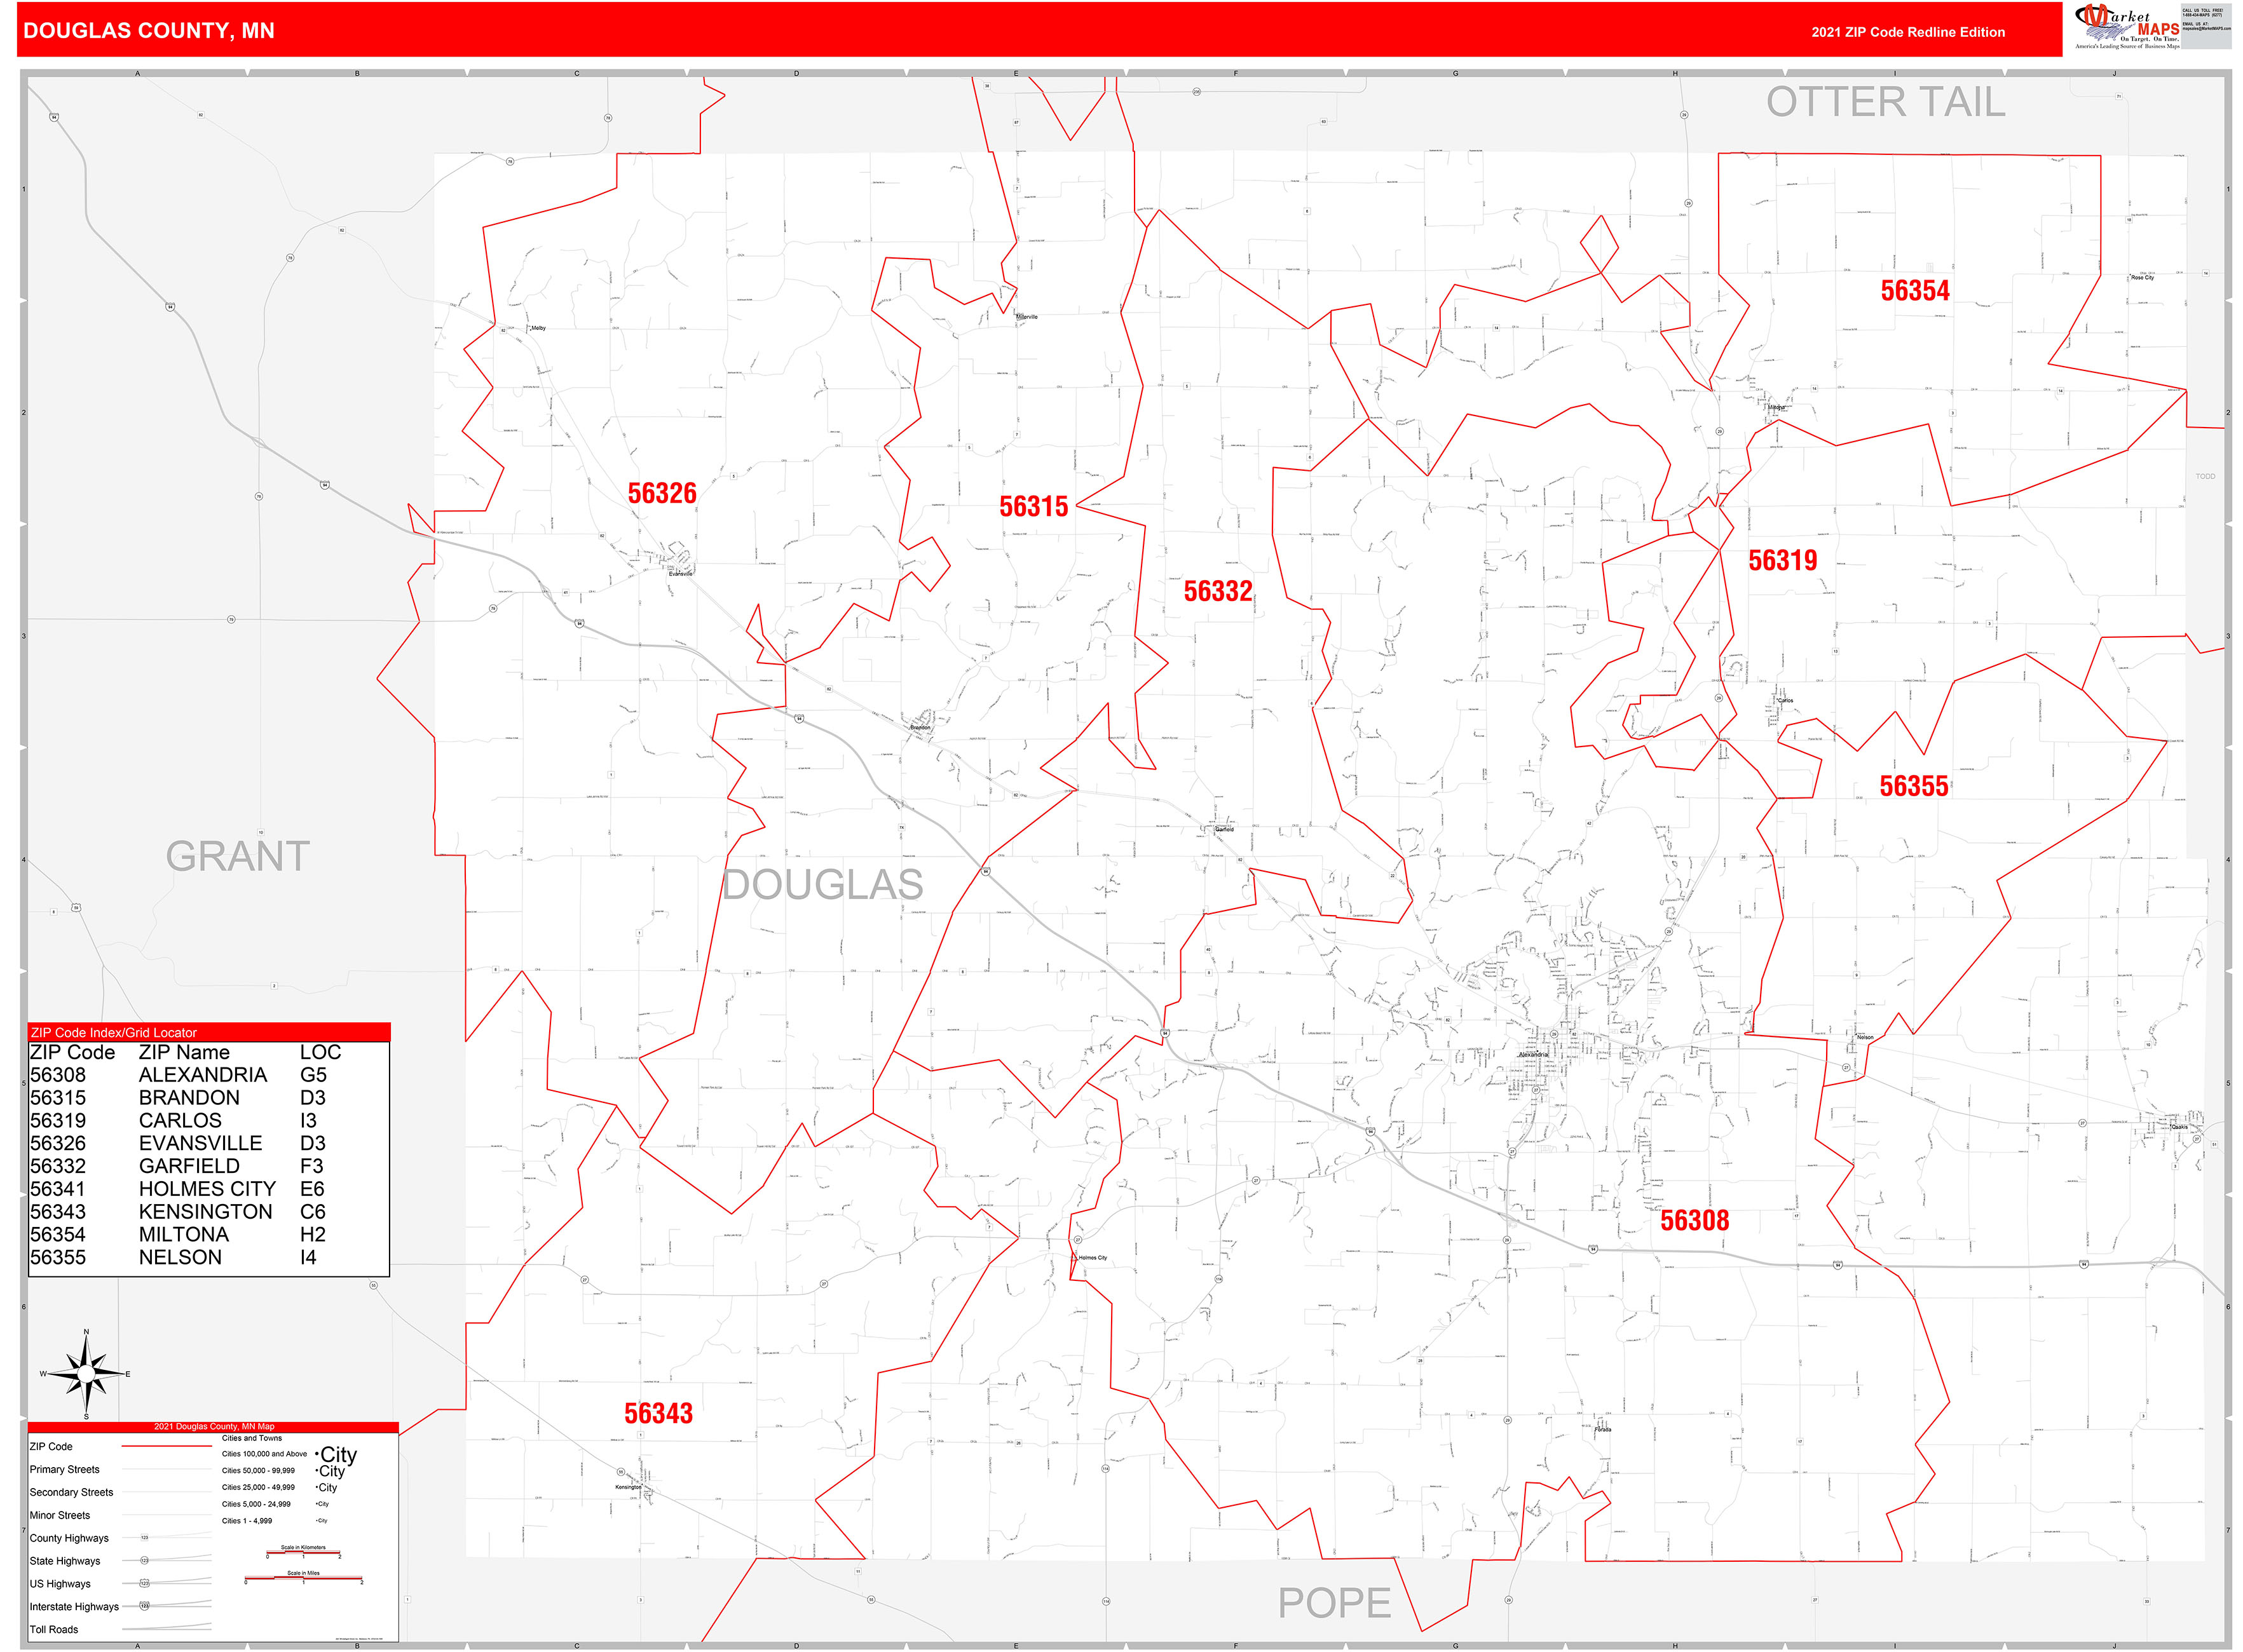Screen dimensions: 2243x1652
Task: Open the 2021 Douglas County, MN Map legend header
Action: click(214, 1427)
